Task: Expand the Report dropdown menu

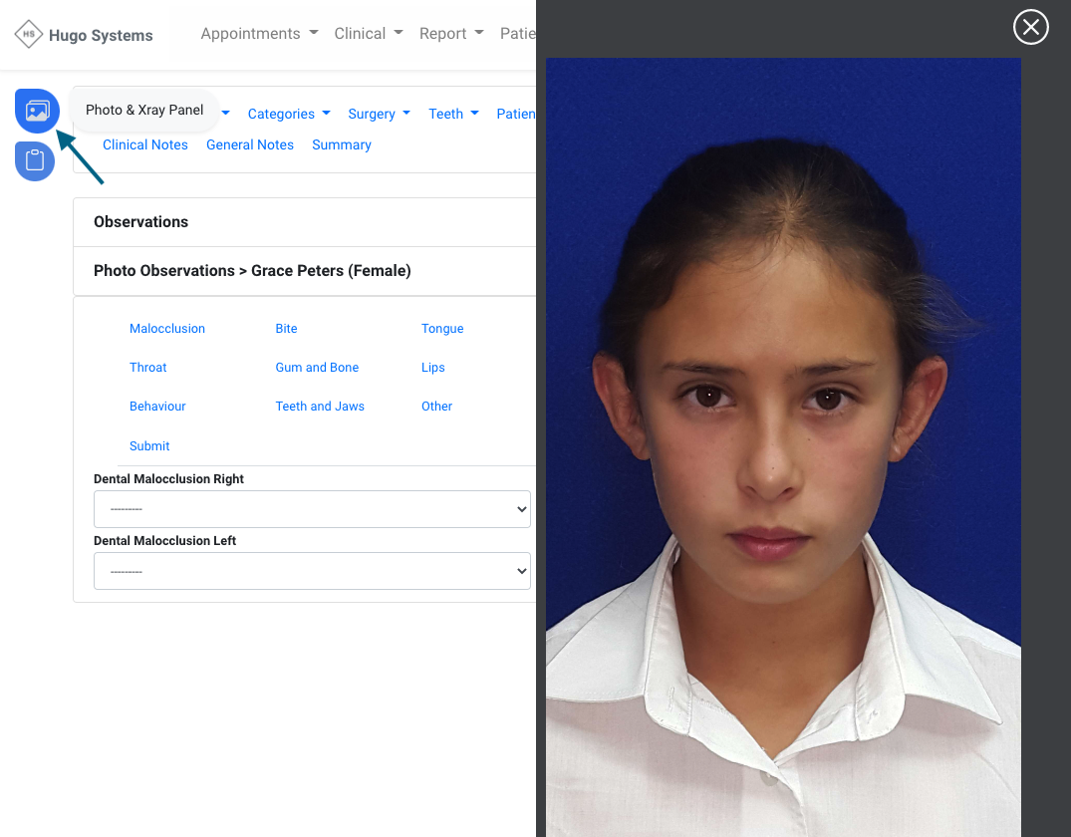Action: tap(450, 34)
